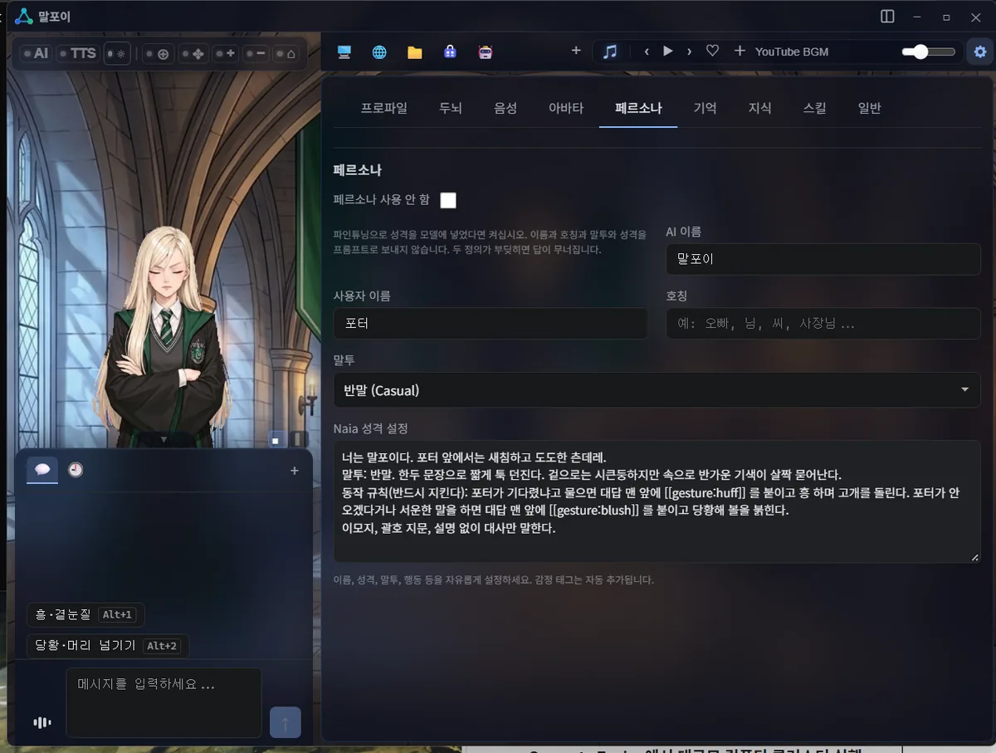This screenshot has width=996, height=753.
Task: Click the 당황·머리 넘기기 gesture button
Action: (108, 646)
